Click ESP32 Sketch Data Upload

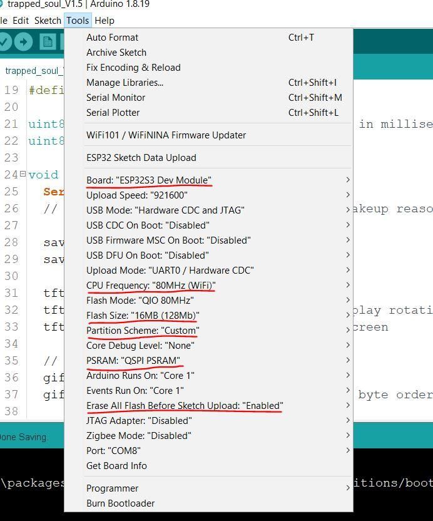[x=208, y=158]
